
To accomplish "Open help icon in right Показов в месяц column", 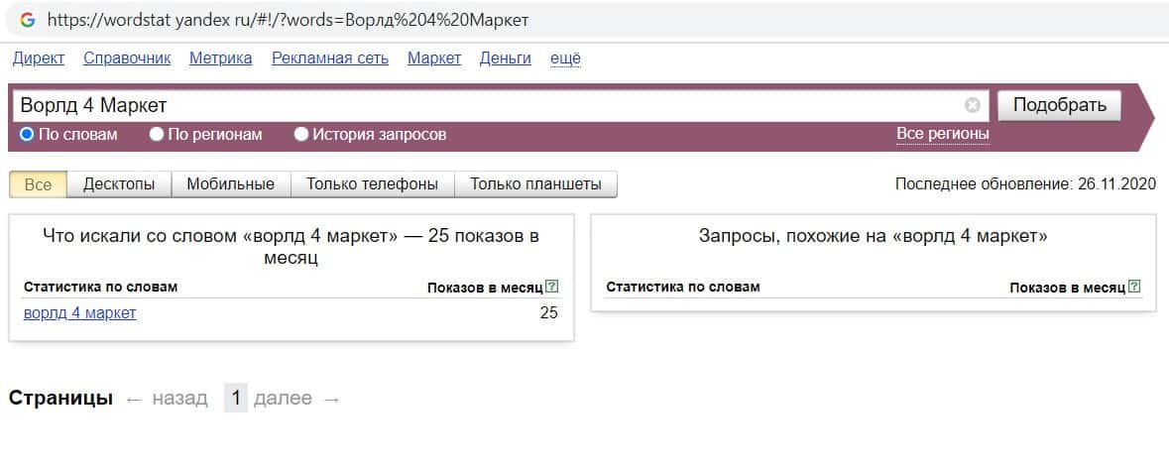I will click(1134, 287).
